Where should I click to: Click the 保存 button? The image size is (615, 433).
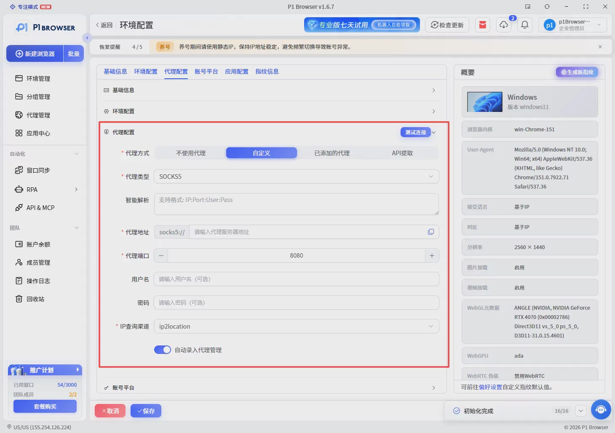(146, 411)
